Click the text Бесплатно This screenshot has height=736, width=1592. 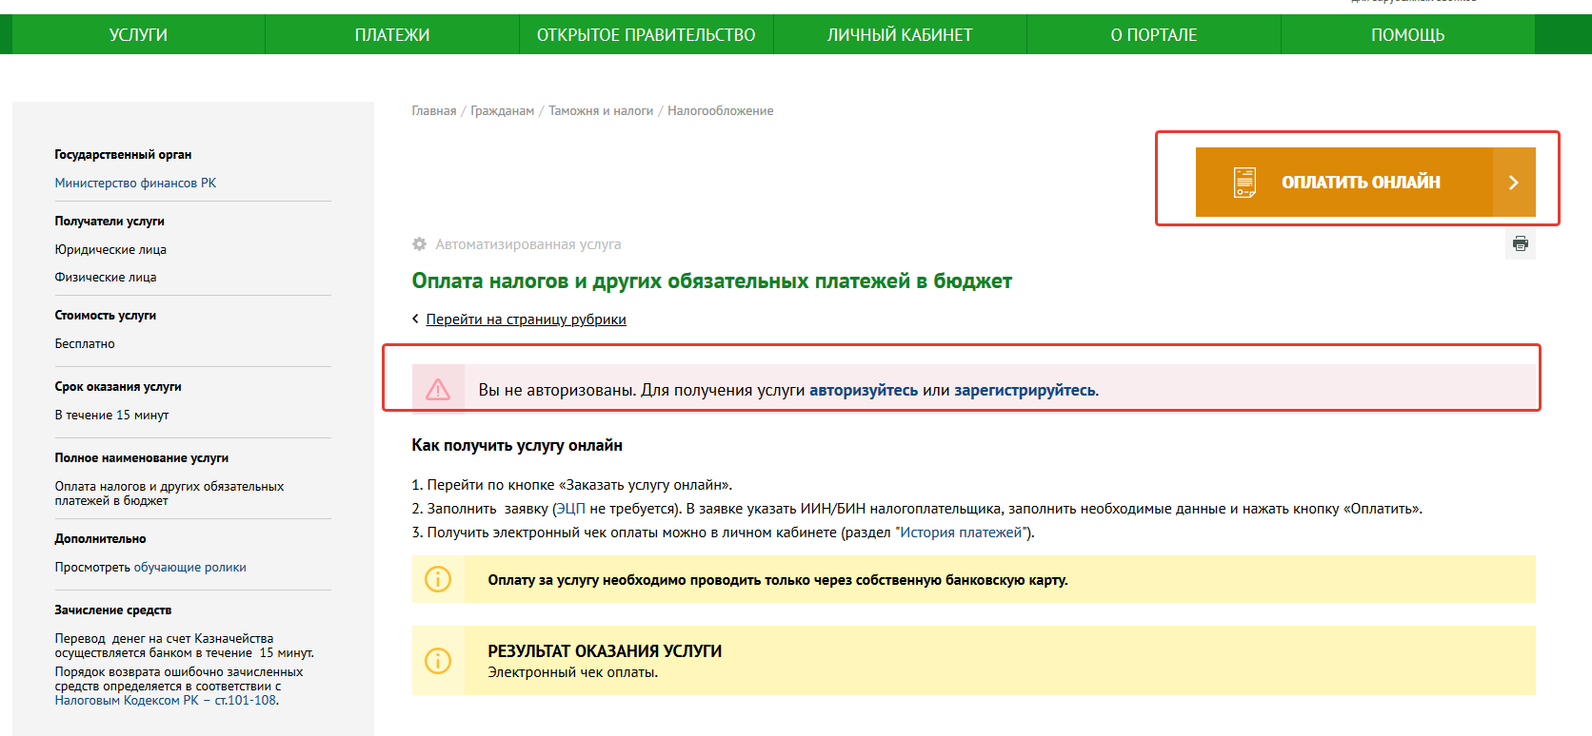[85, 344]
